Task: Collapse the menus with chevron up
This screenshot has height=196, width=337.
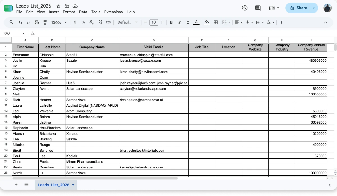Action: (x=326, y=22)
